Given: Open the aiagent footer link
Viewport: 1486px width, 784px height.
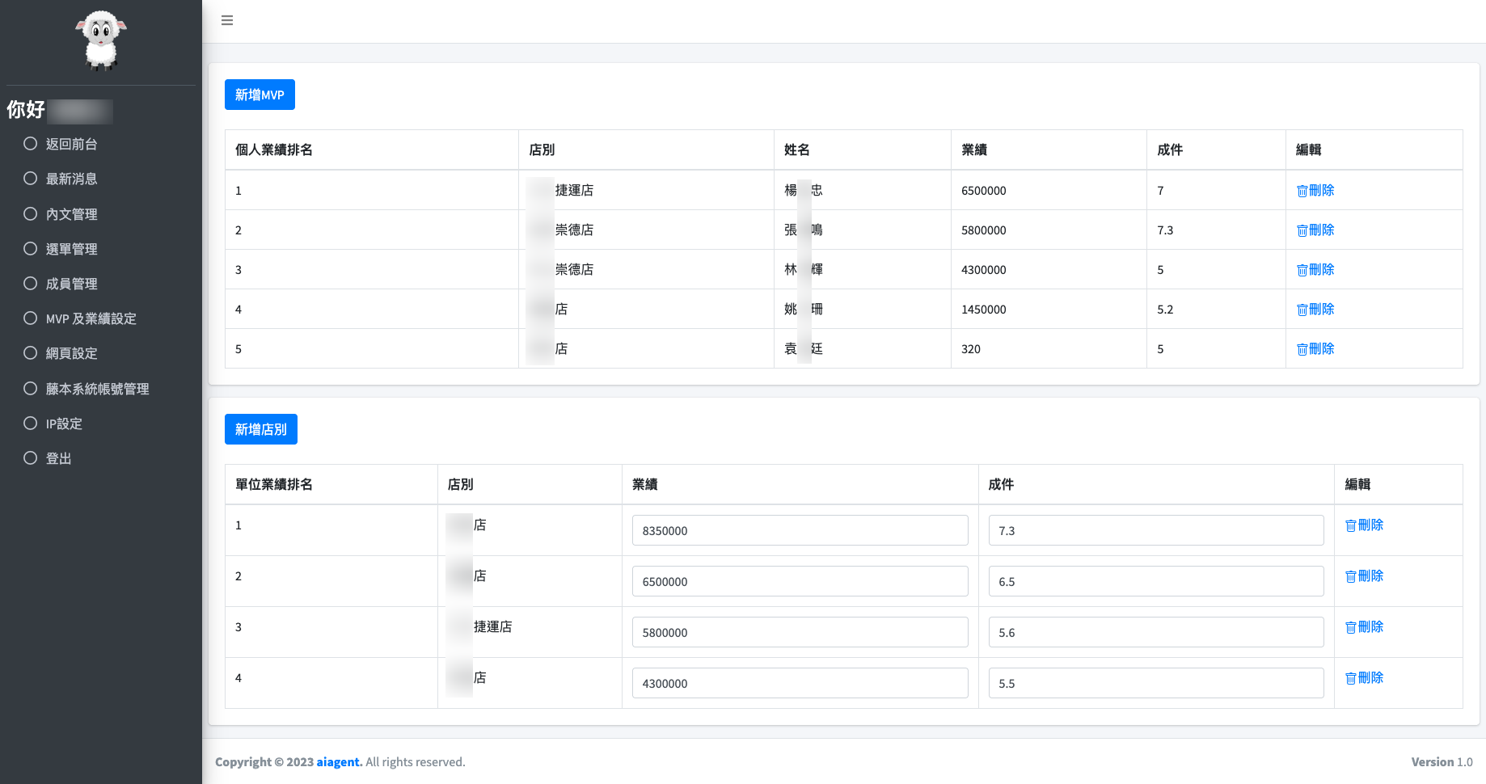Looking at the screenshot, I should pyautogui.click(x=339, y=762).
